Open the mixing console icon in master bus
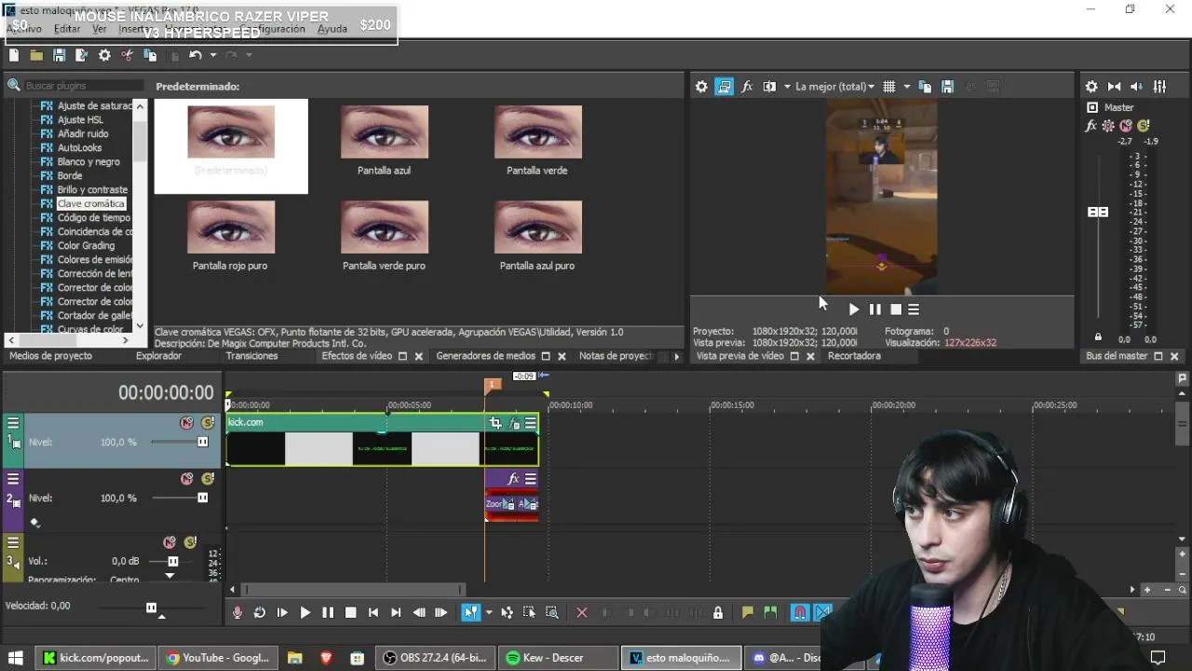 click(1159, 87)
